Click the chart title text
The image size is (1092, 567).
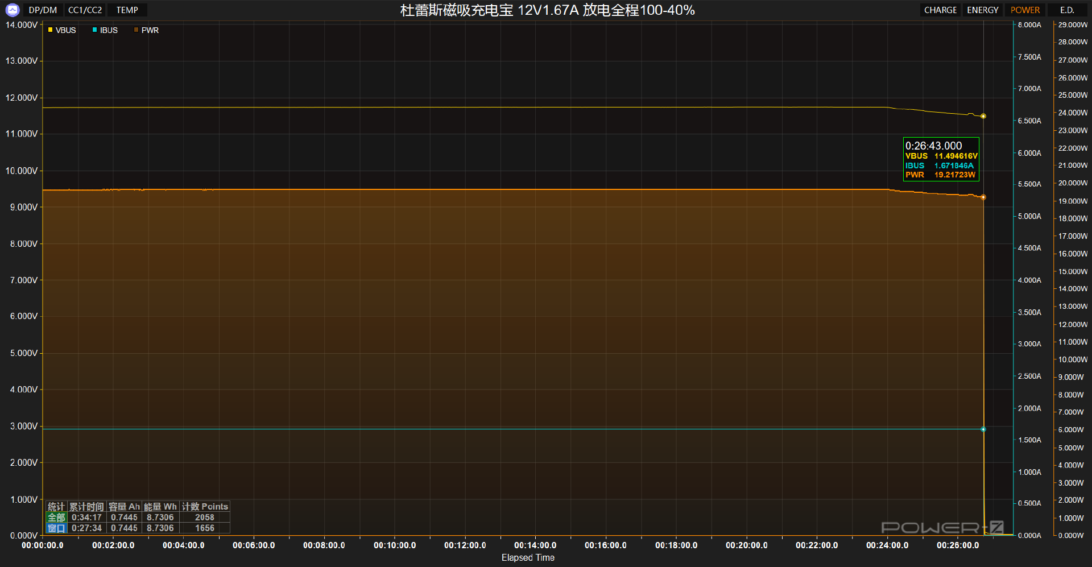tap(547, 10)
